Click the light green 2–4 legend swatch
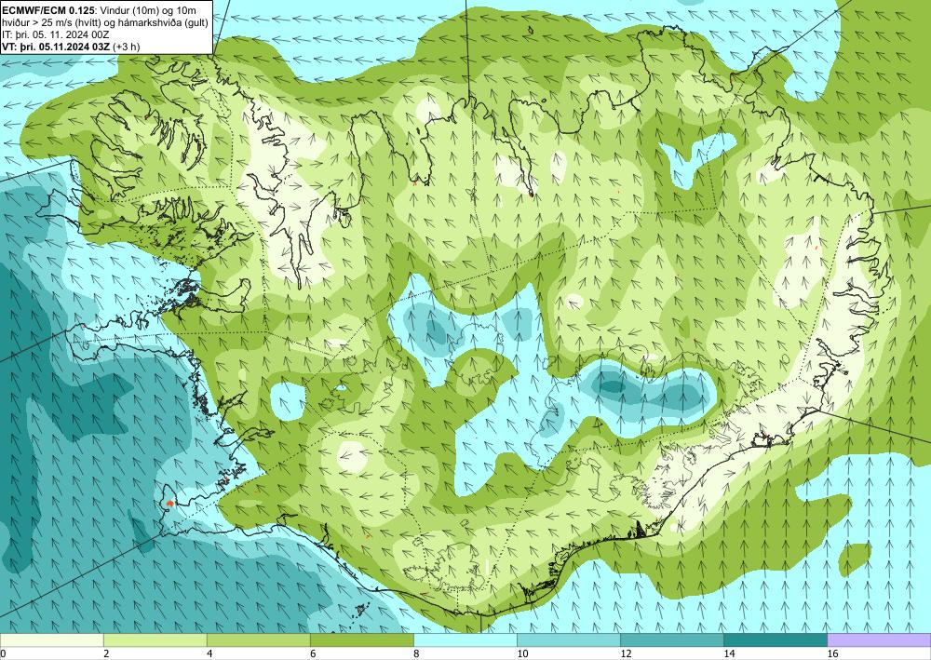The width and height of the screenshot is (931, 660). click(x=155, y=640)
